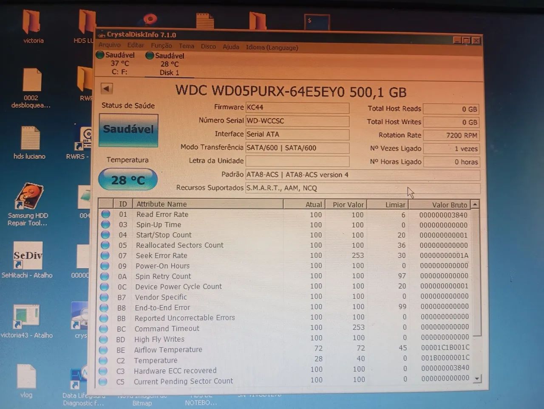Click the attribute list scroll up arrow
The height and width of the screenshot is (409, 544).
[475, 204]
